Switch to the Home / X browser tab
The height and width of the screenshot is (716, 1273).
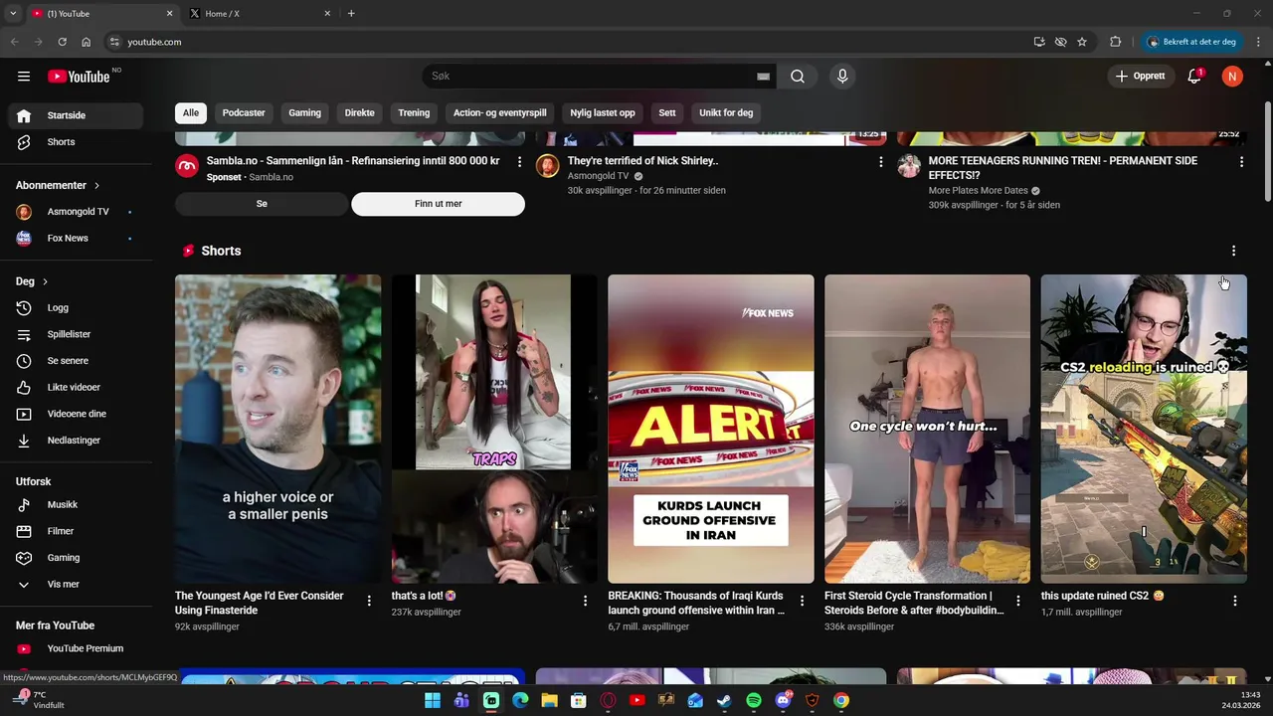[x=259, y=14]
